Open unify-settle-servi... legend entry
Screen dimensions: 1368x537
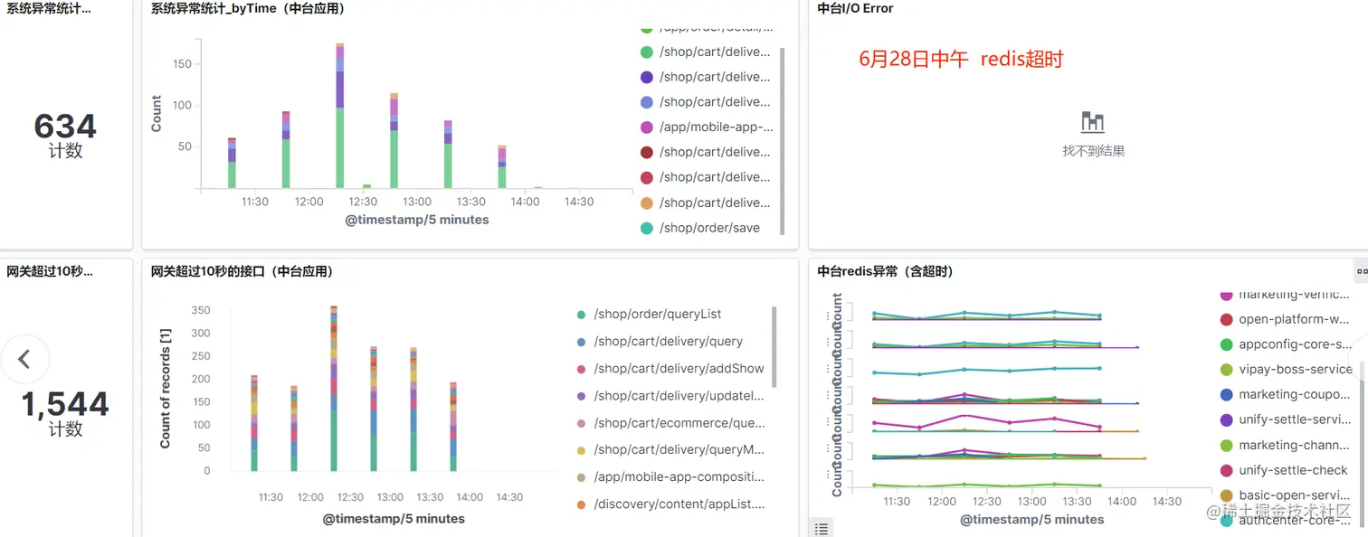click(1295, 419)
